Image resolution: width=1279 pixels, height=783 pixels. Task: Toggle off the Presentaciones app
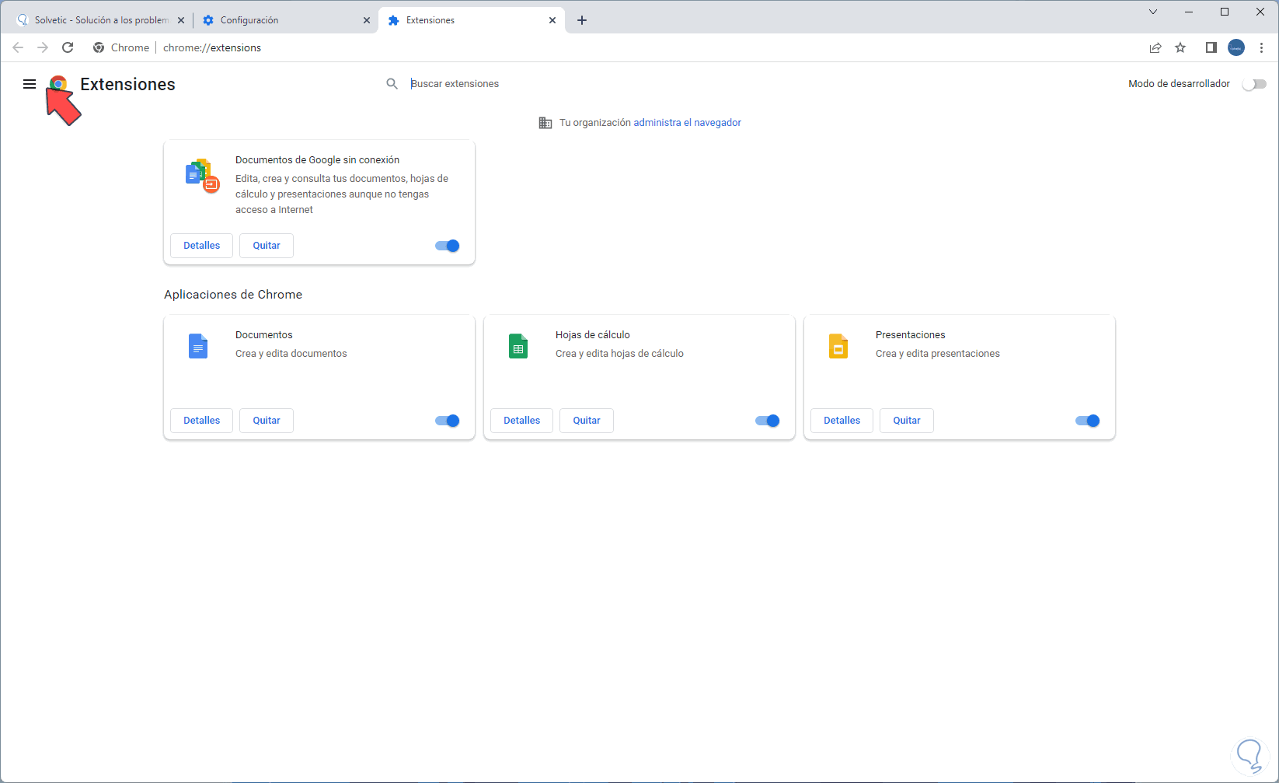point(1088,421)
